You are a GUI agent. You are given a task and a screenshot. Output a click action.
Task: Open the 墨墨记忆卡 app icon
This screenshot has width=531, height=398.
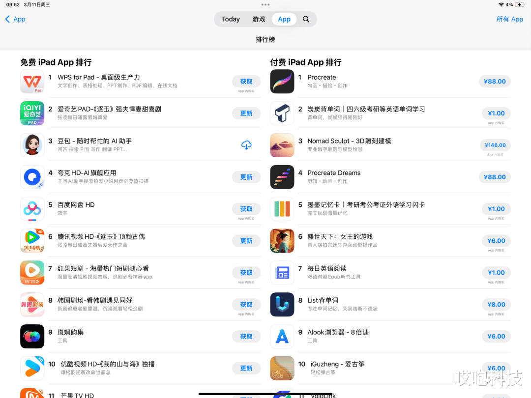pos(282,209)
